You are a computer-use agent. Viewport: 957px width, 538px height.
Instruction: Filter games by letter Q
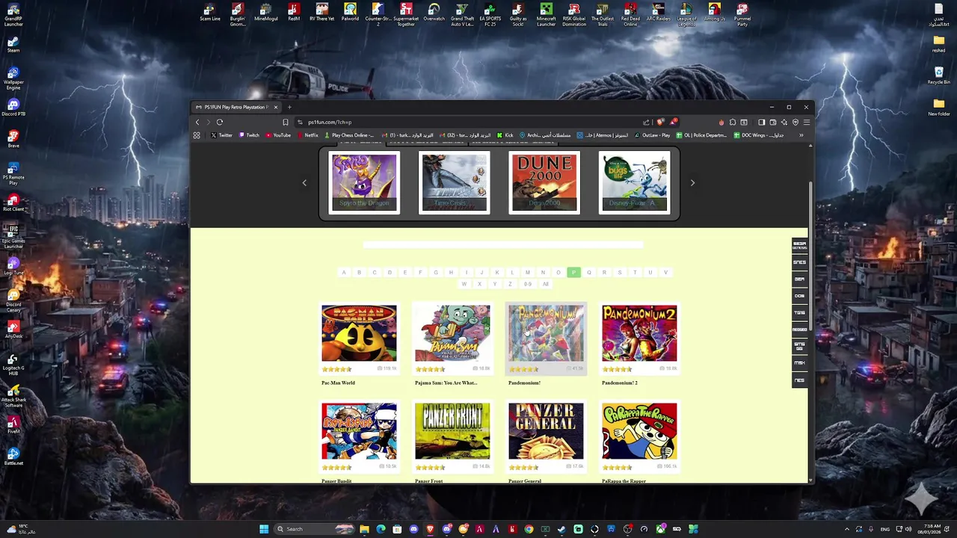[588, 273]
